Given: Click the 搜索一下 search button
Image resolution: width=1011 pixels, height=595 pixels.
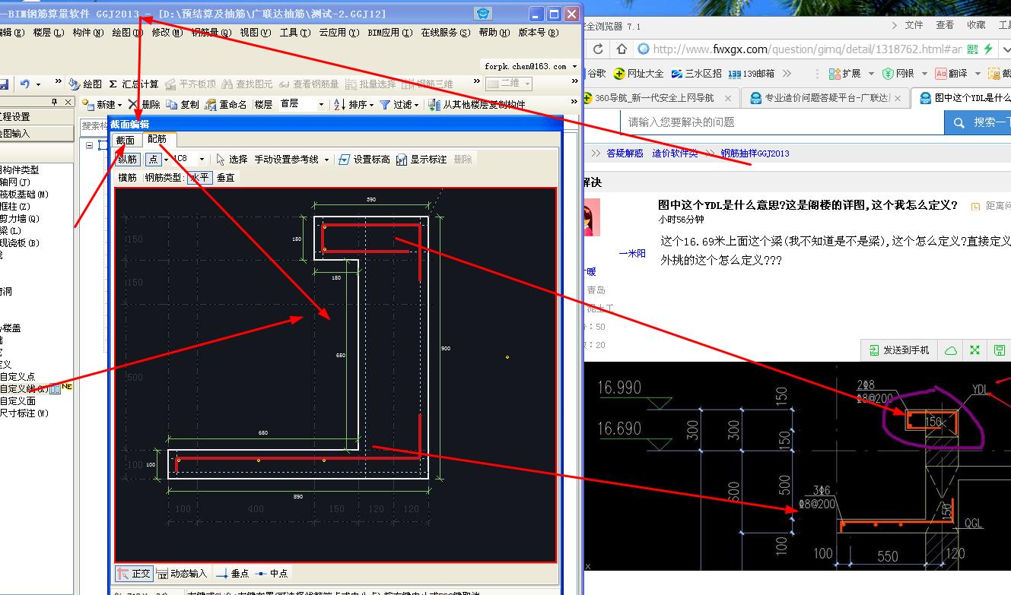Looking at the screenshot, I should [978, 122].
